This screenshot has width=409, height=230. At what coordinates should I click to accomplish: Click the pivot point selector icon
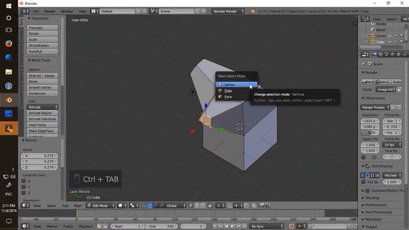pos(134,206)
